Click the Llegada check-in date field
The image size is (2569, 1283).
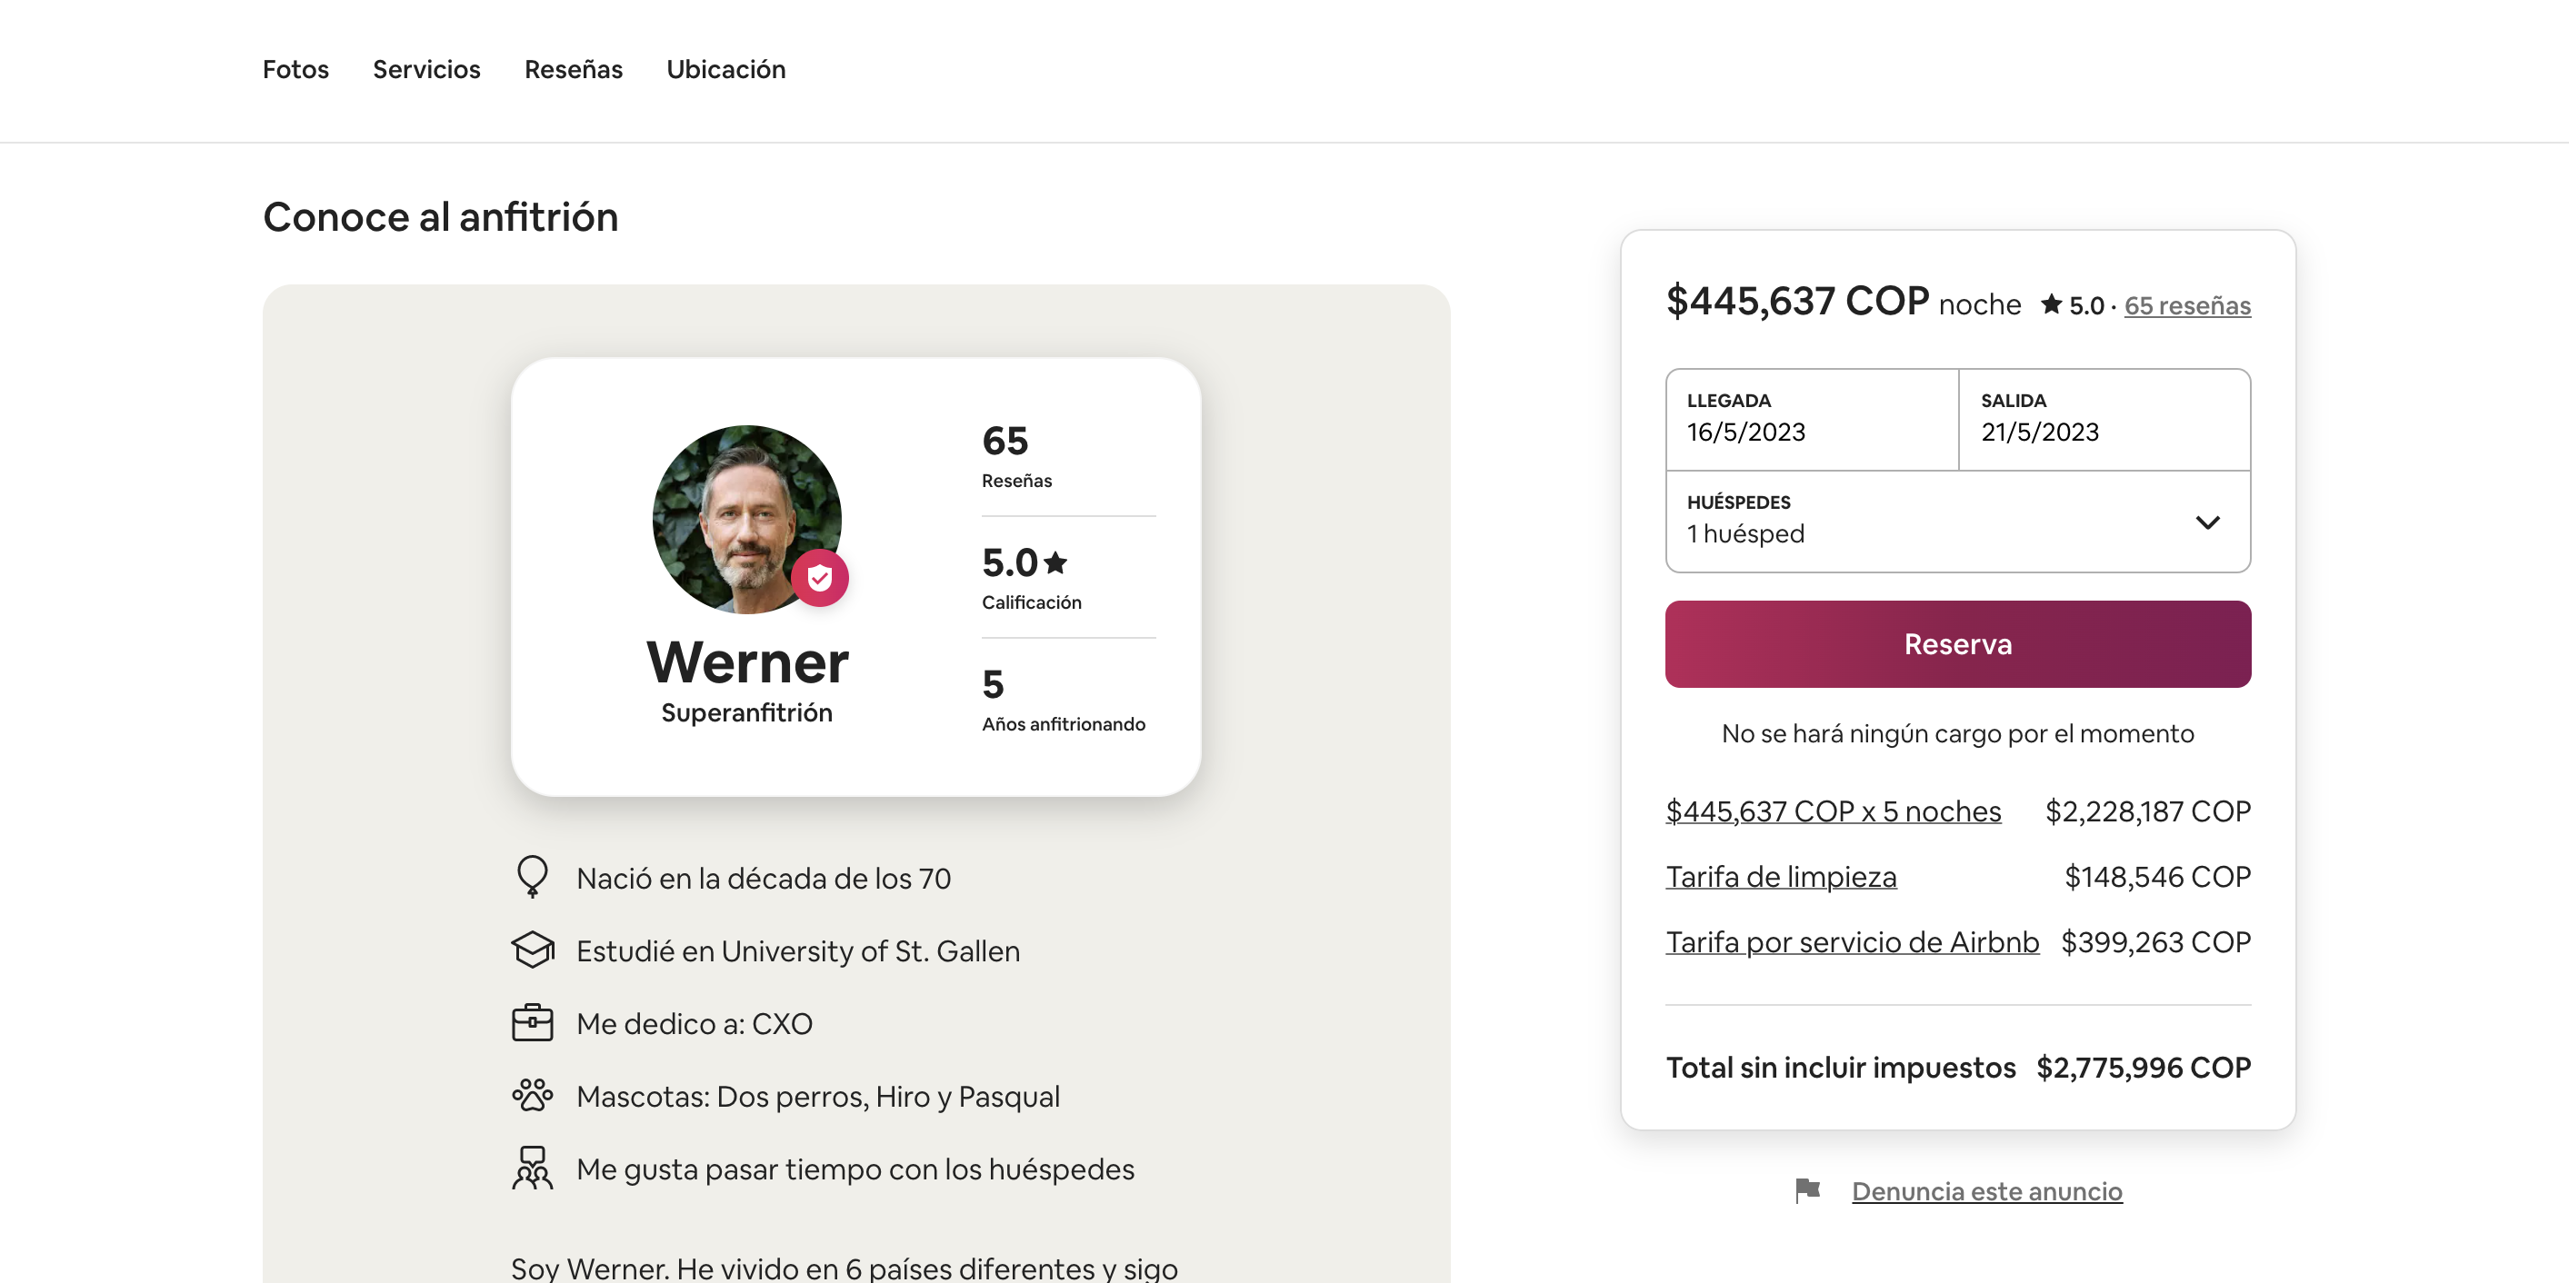[x=1811, y=419]
